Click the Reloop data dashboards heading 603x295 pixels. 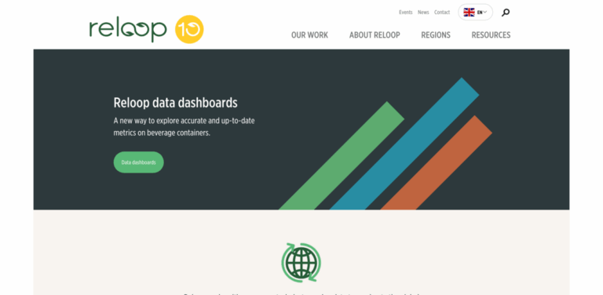[x=175, y=103]
